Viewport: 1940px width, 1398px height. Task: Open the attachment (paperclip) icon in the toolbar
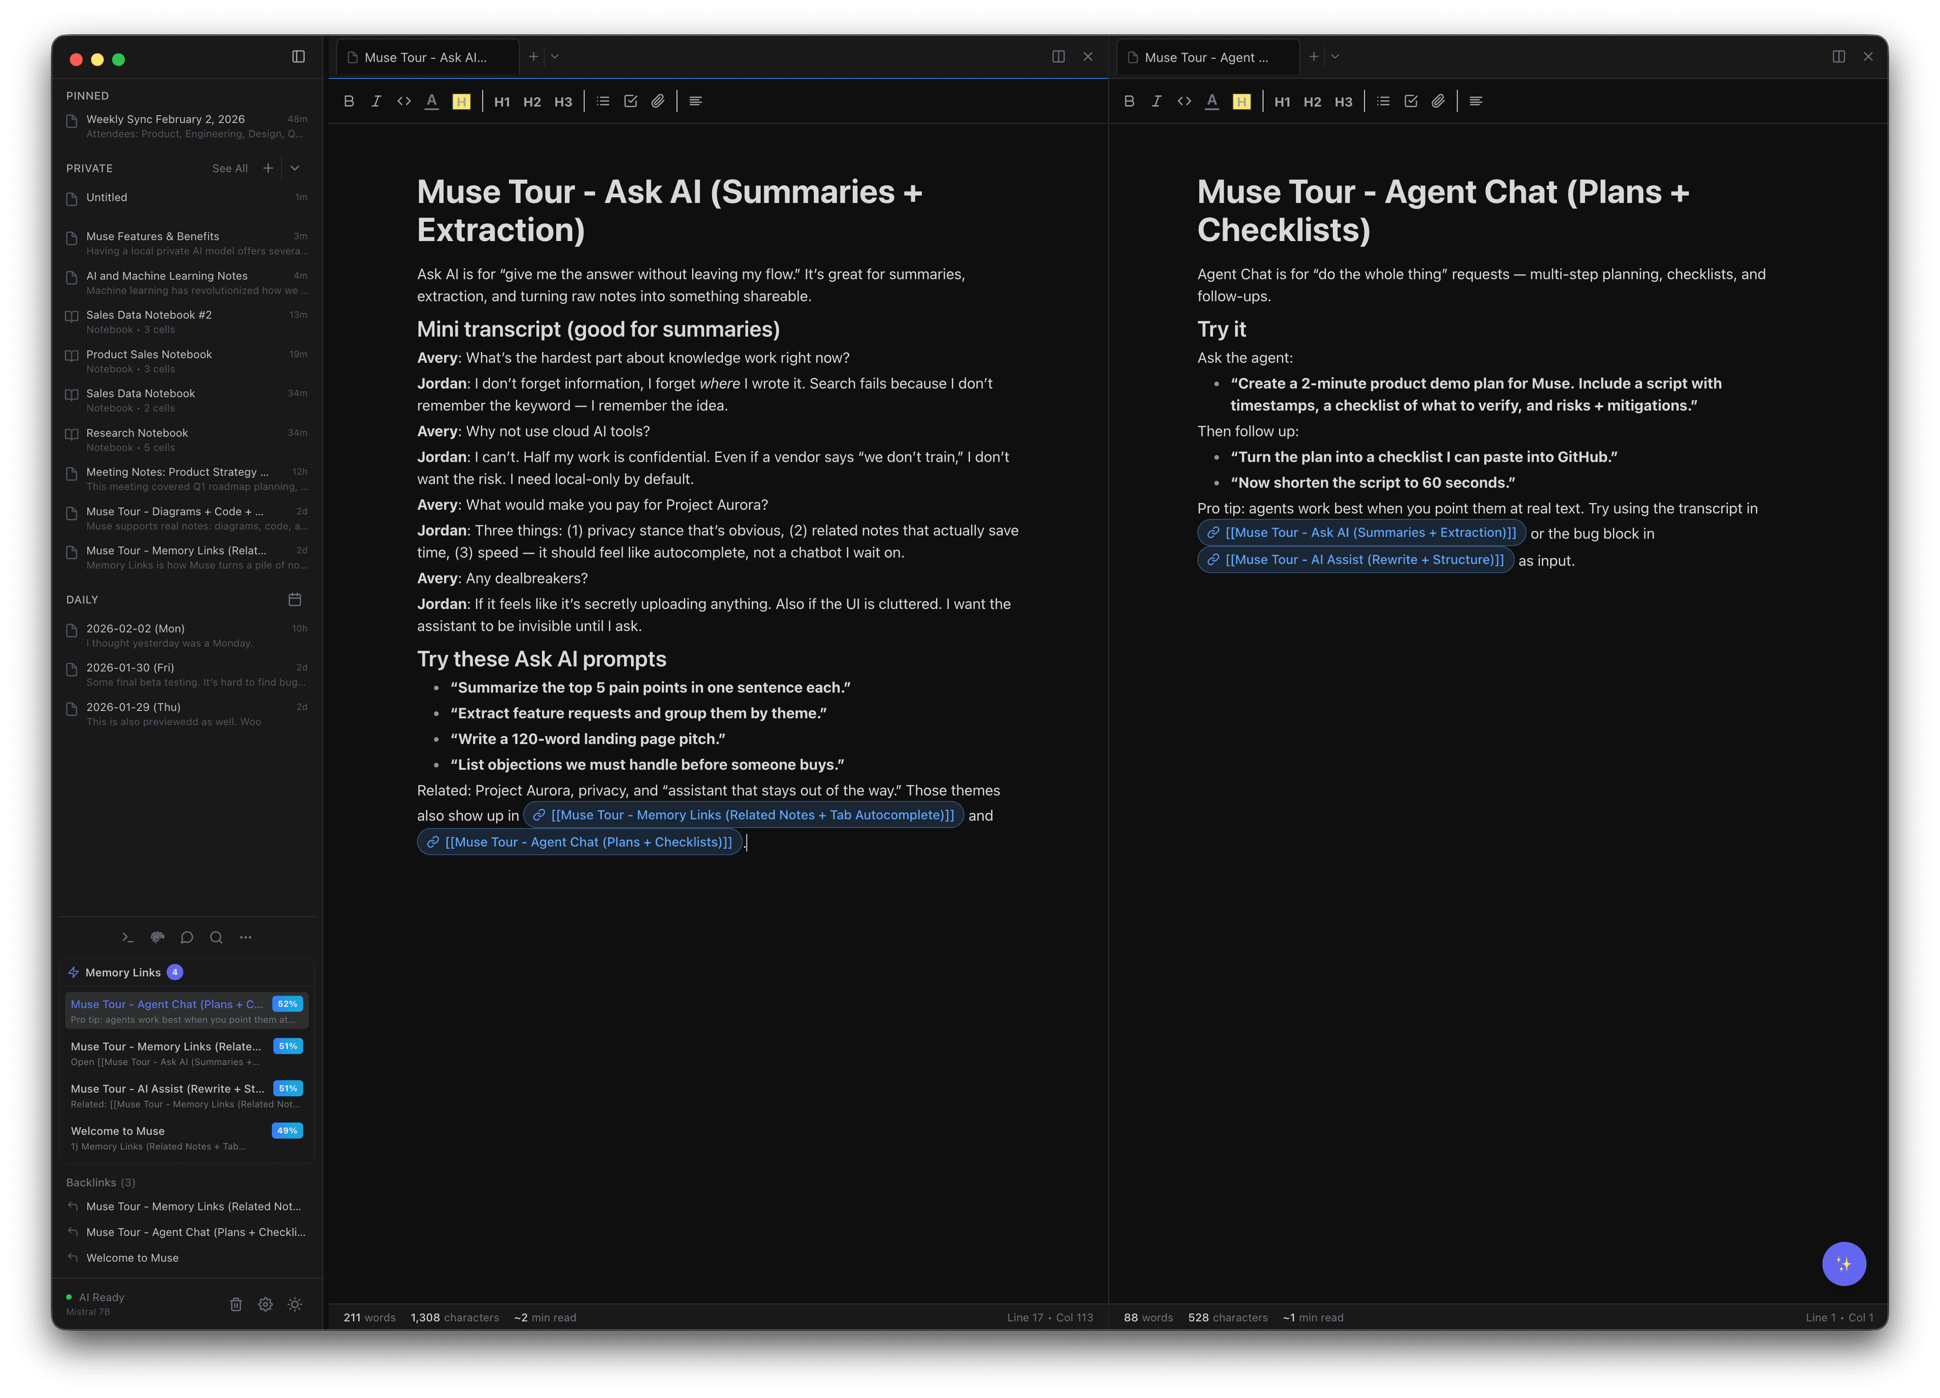tap(658, 101)
